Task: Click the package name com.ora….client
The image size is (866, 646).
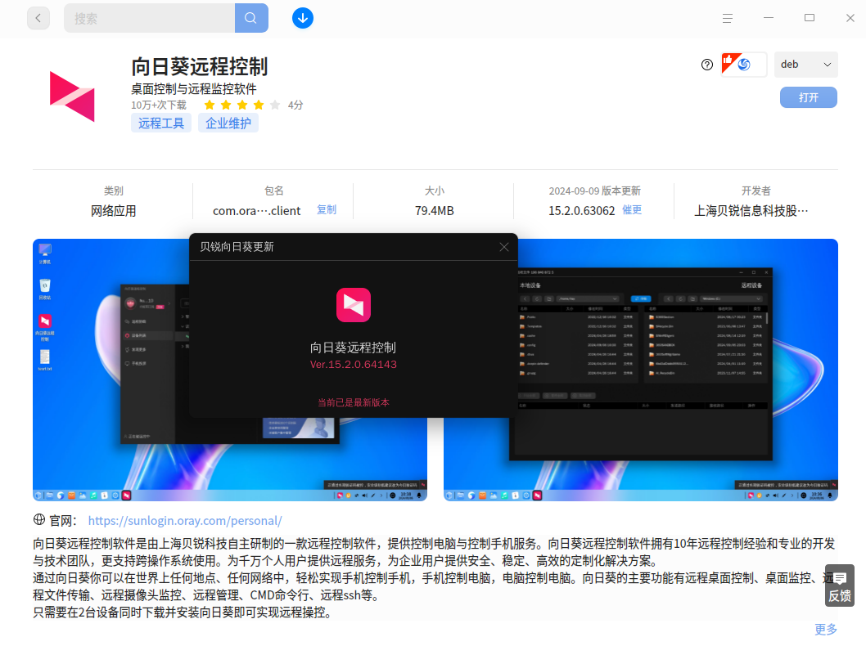Action: 257,211
